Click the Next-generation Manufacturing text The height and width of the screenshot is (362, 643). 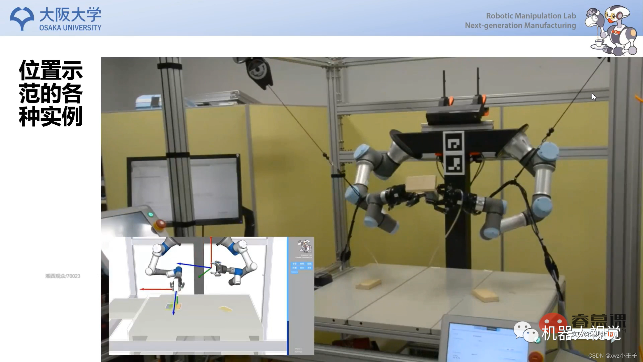point(520,25)
